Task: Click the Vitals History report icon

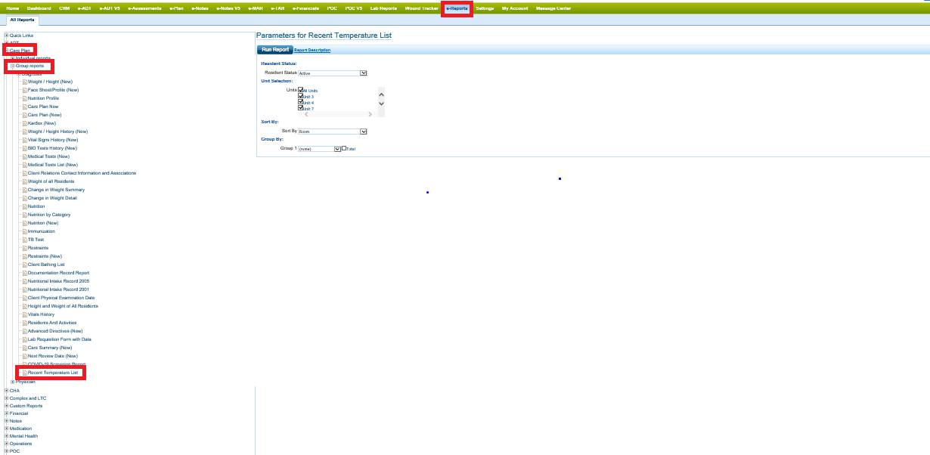Action: (25, 314)
